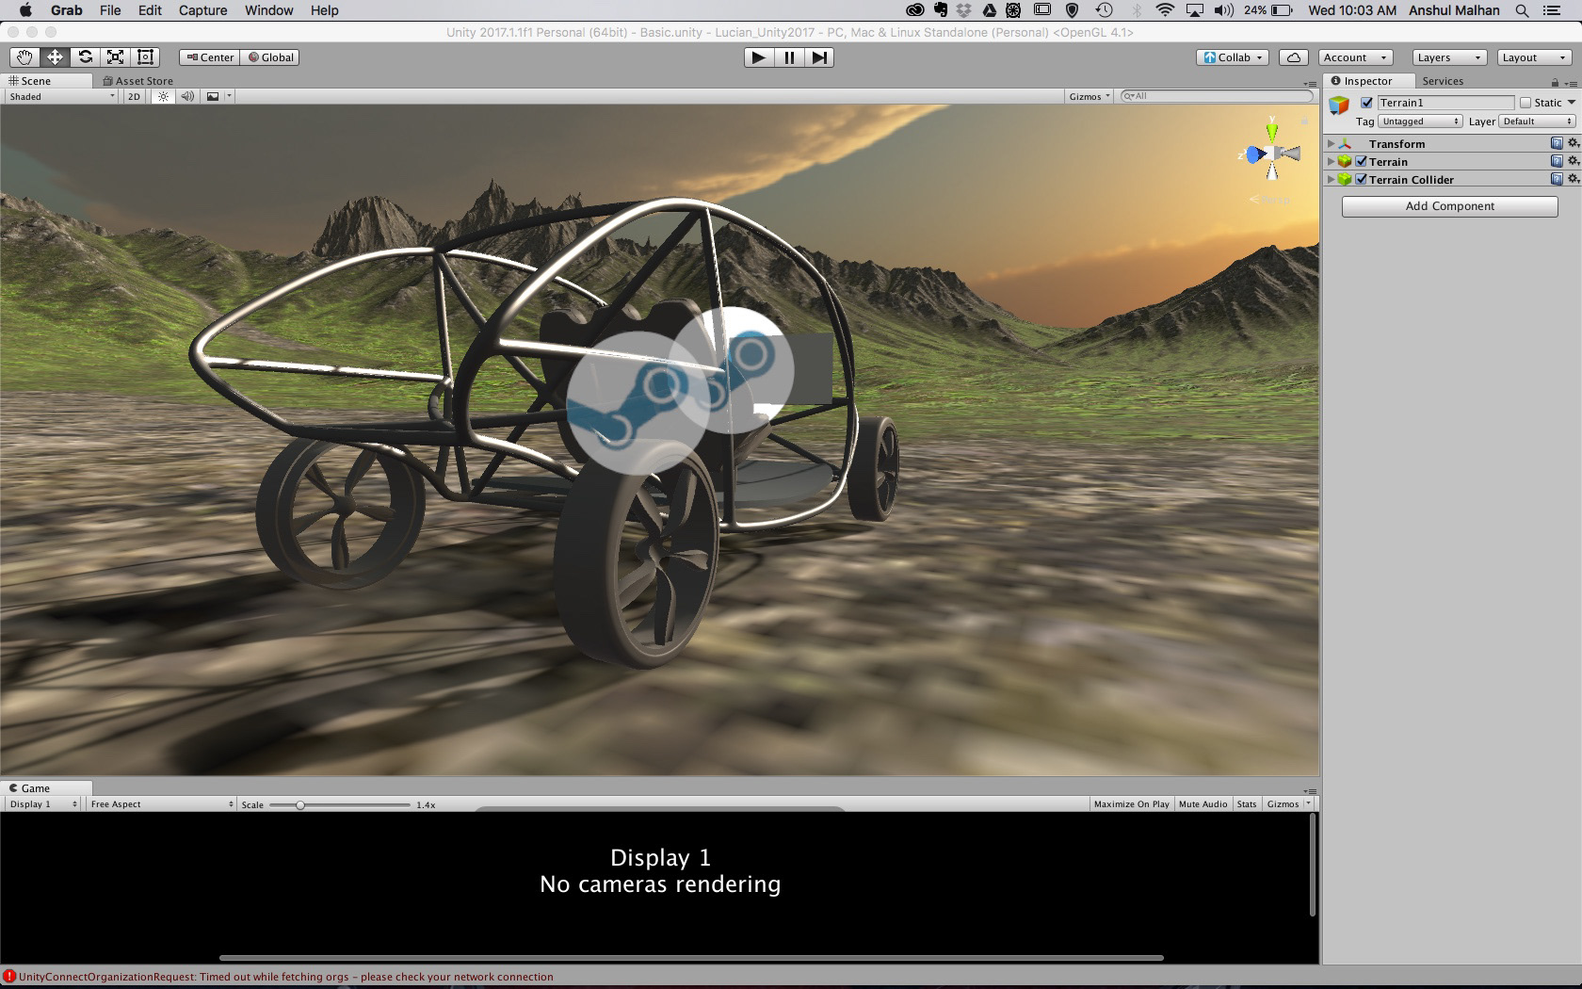Expand the Terrain component
This screenshot has width=1582, height=989.
(x=1331, y=161)
